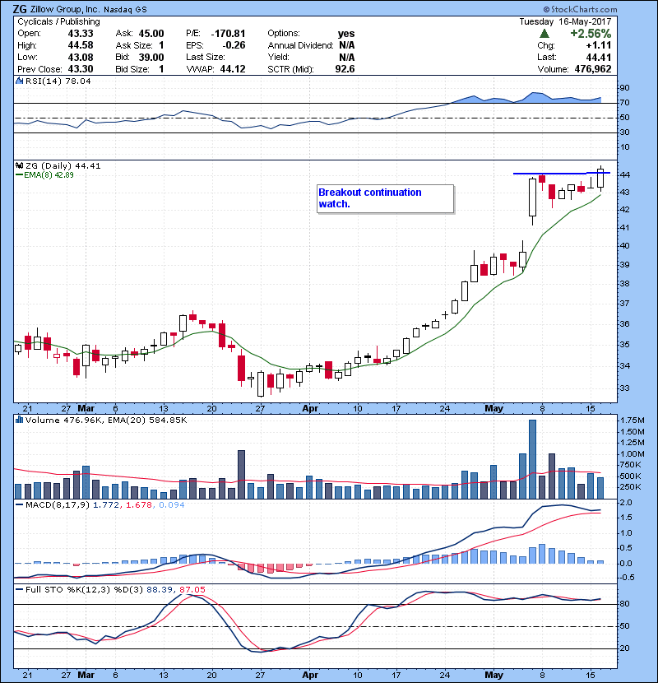Click the MACD legend line marker

[19, 505]
